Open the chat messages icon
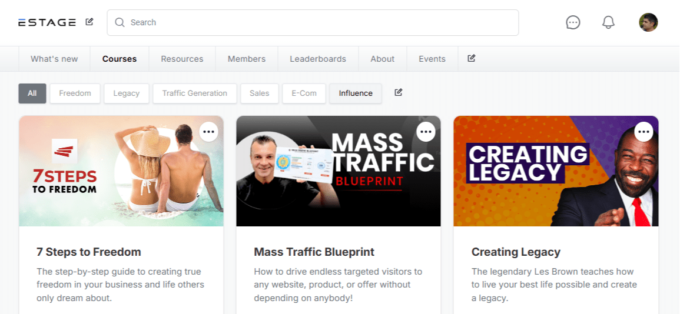The height and width of the screenshot is (314, 680). point(573,22)
